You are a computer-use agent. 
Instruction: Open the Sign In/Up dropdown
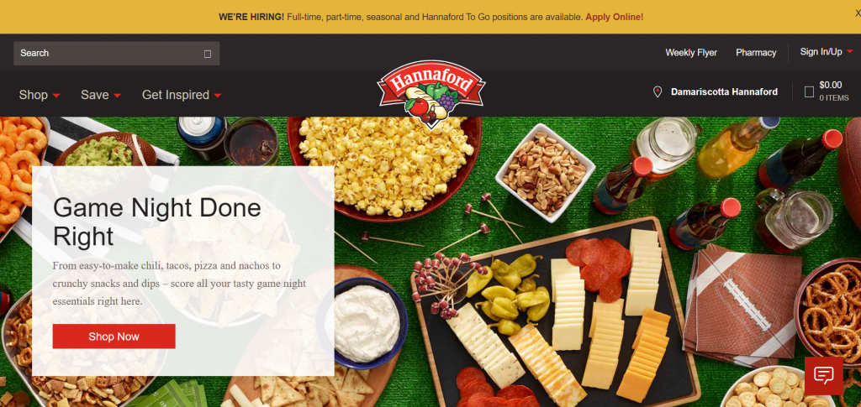pos(827,51)
